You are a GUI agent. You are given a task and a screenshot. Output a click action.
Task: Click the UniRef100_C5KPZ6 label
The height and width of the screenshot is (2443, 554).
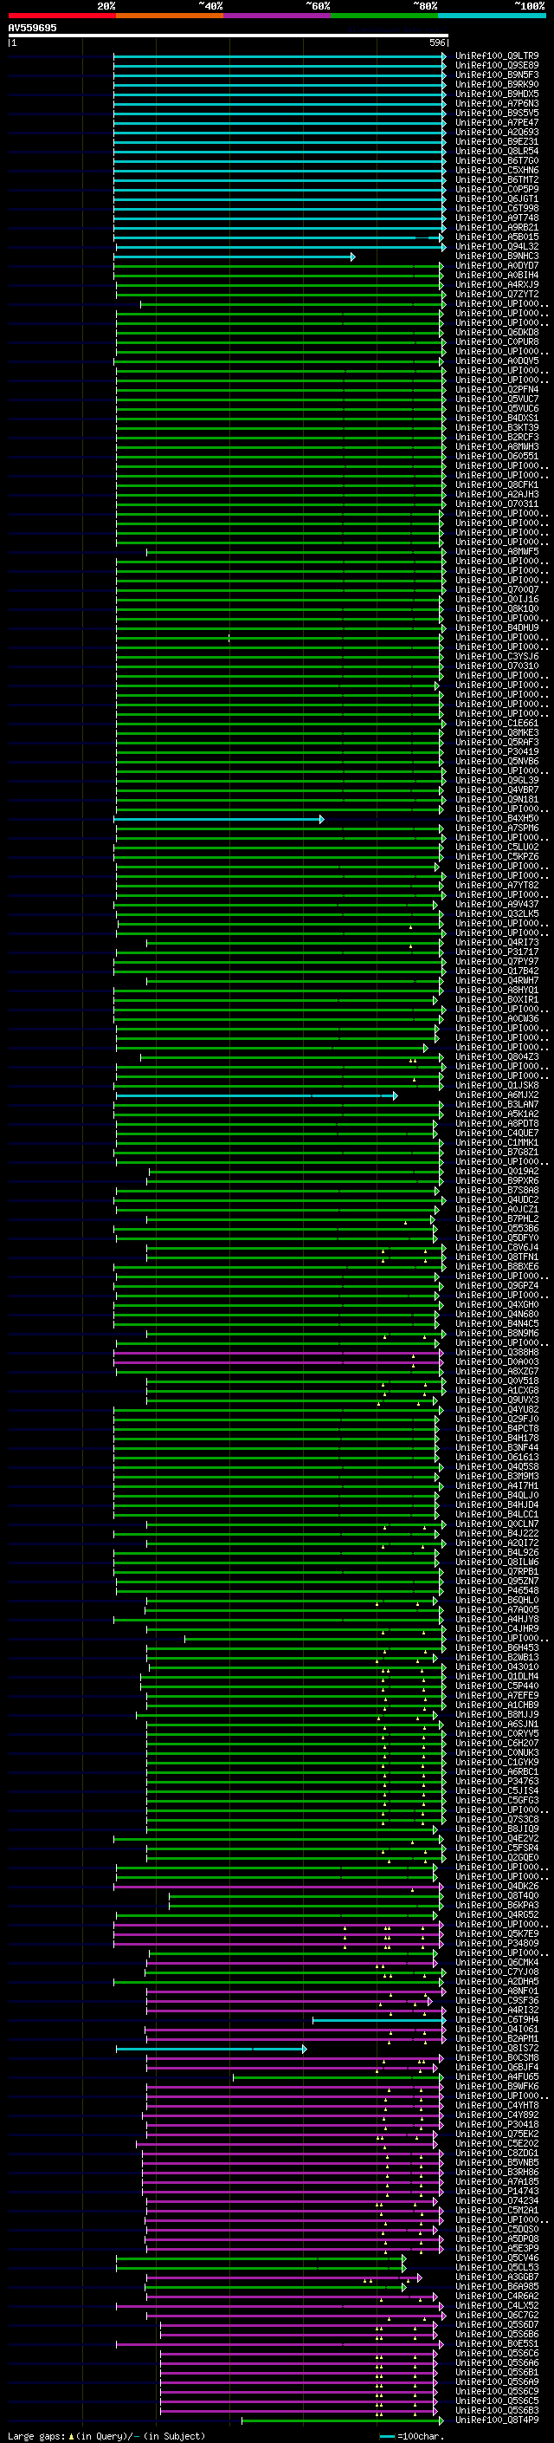point(496,856)
